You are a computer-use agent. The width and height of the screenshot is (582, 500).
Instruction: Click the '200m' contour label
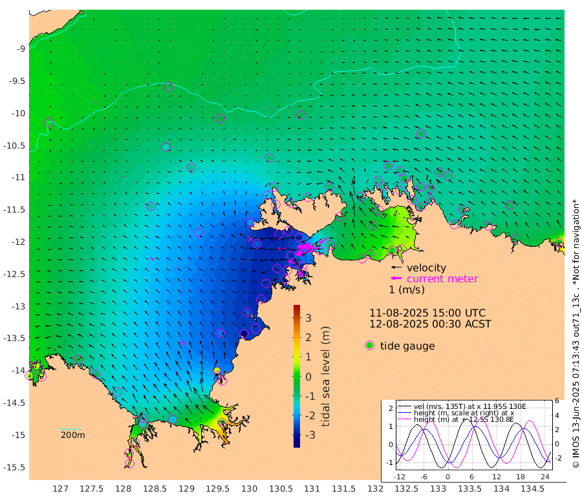coord(72,435)
